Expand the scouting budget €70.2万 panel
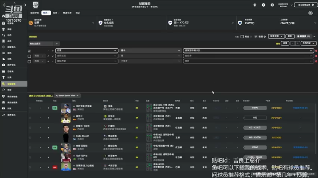The height and width of the screenshot is (178, 318). [233, 23]
